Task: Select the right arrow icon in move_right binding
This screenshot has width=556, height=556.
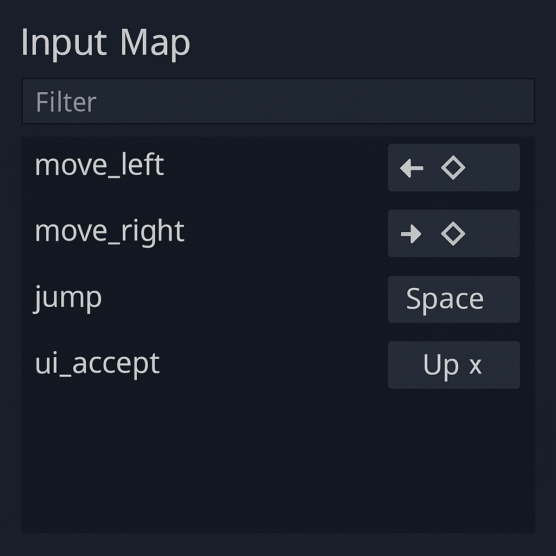Action: point(411,233)
